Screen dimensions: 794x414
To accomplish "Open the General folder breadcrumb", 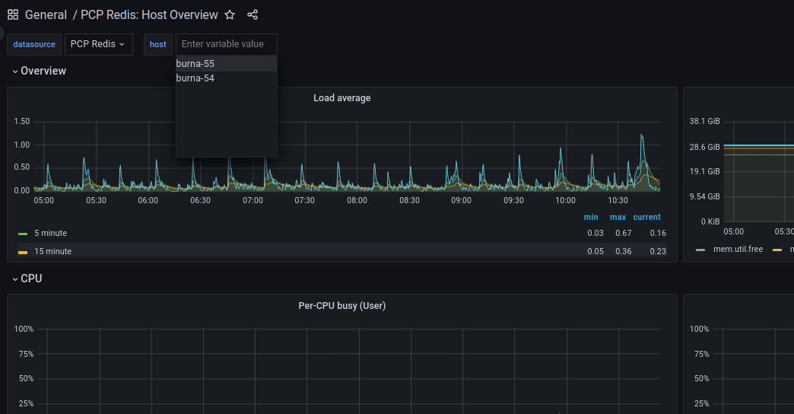I will (46, 15).
